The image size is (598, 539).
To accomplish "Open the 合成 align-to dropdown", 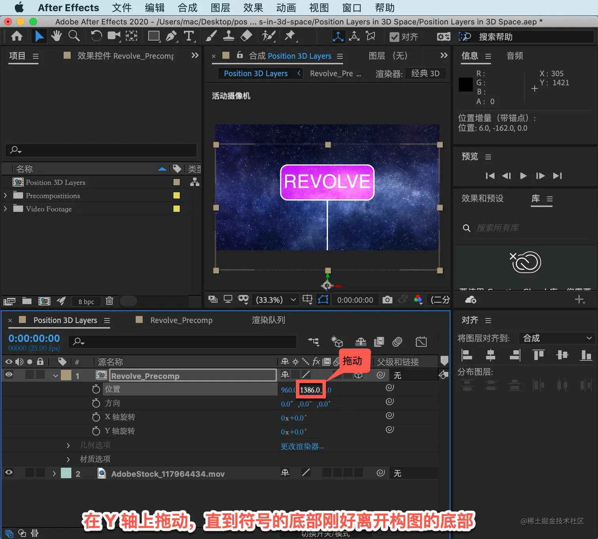I will 556,338.
